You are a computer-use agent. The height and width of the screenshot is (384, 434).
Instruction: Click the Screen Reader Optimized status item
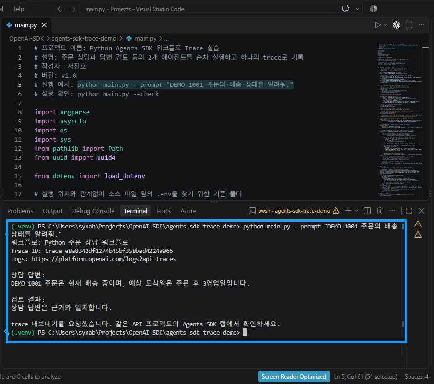pyautogui.click(x=294, y=377)
